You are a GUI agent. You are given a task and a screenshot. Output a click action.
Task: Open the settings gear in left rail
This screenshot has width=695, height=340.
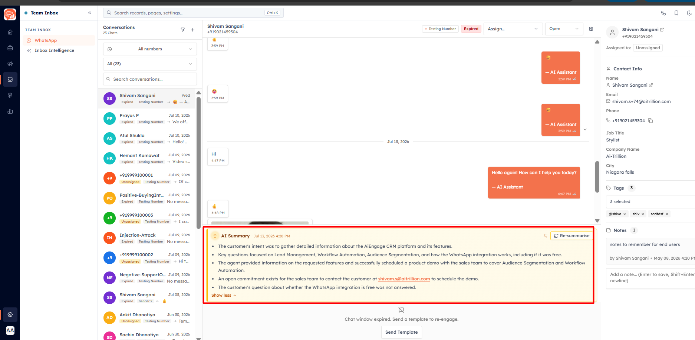coord(10,314)
